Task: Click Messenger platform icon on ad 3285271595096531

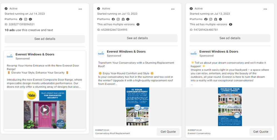Action: coord(30,19)
